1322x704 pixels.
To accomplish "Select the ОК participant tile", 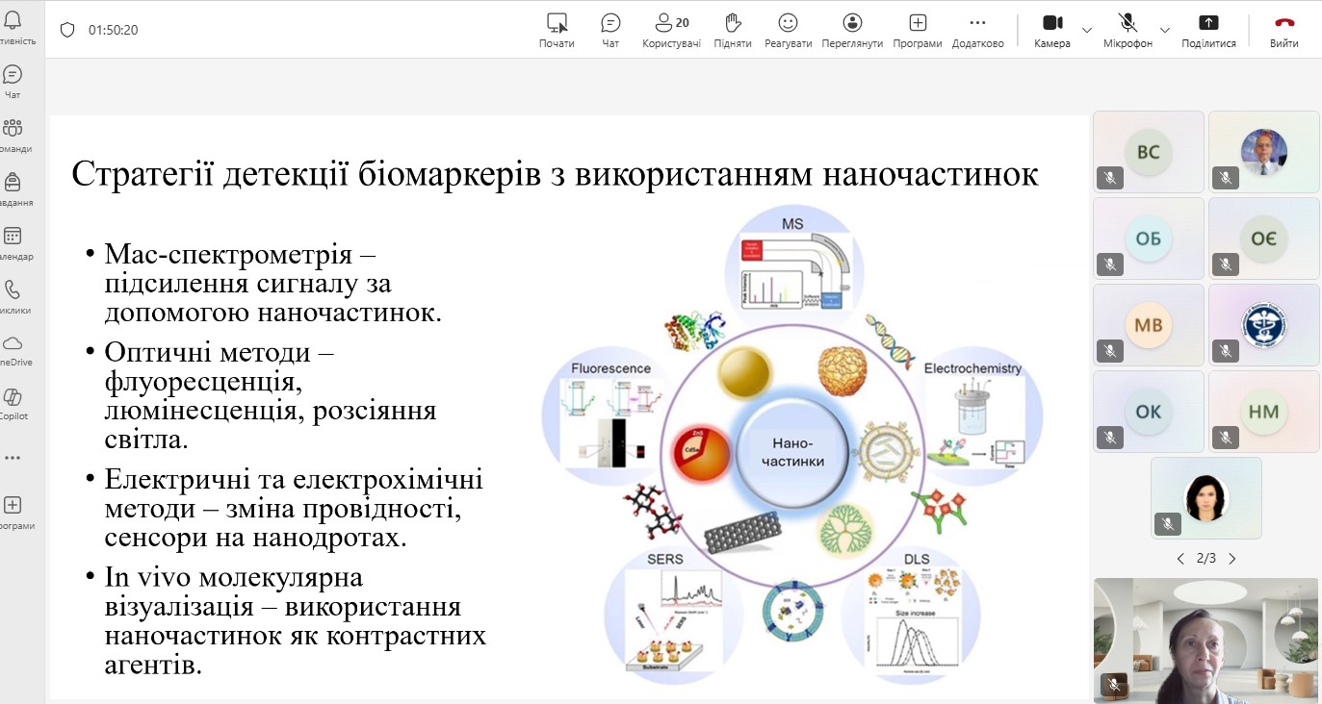I will [x=1149, y=412].
